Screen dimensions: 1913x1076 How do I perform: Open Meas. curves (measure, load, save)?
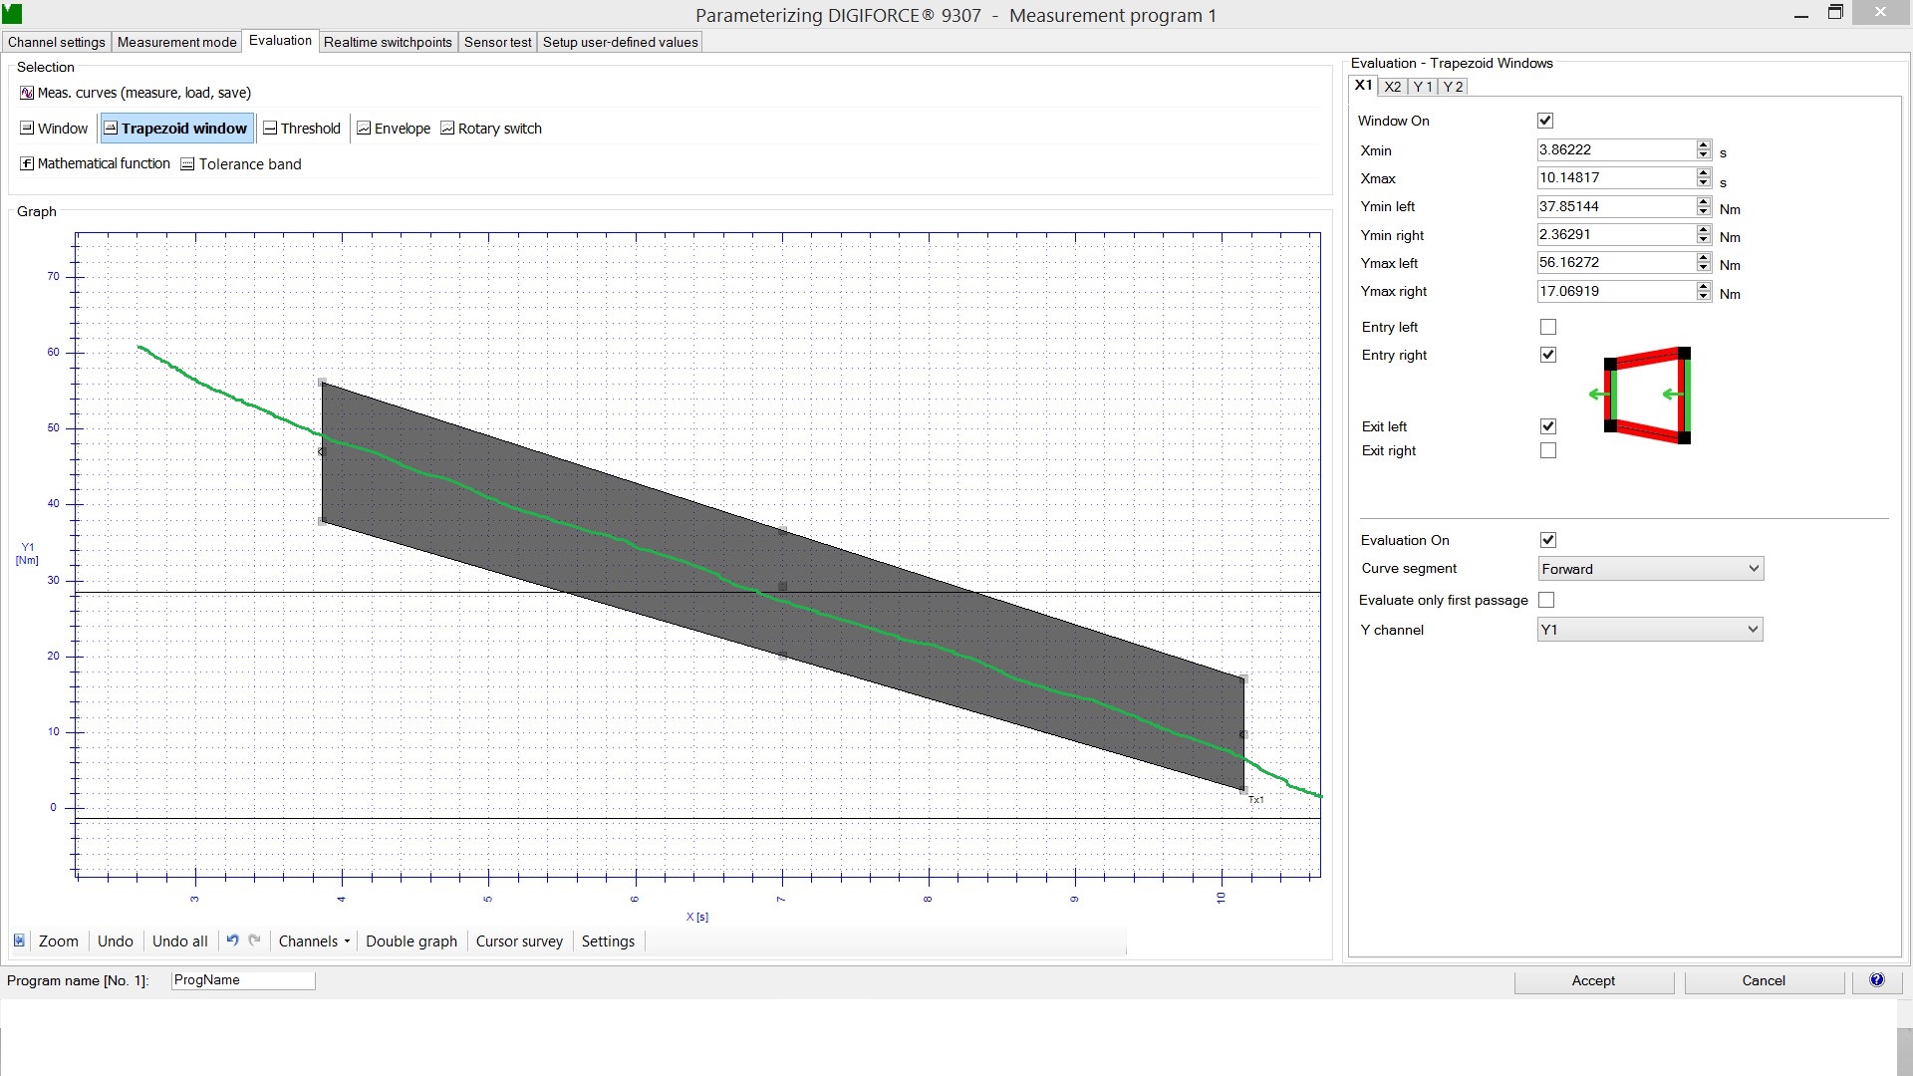click(x=136, y=93)
